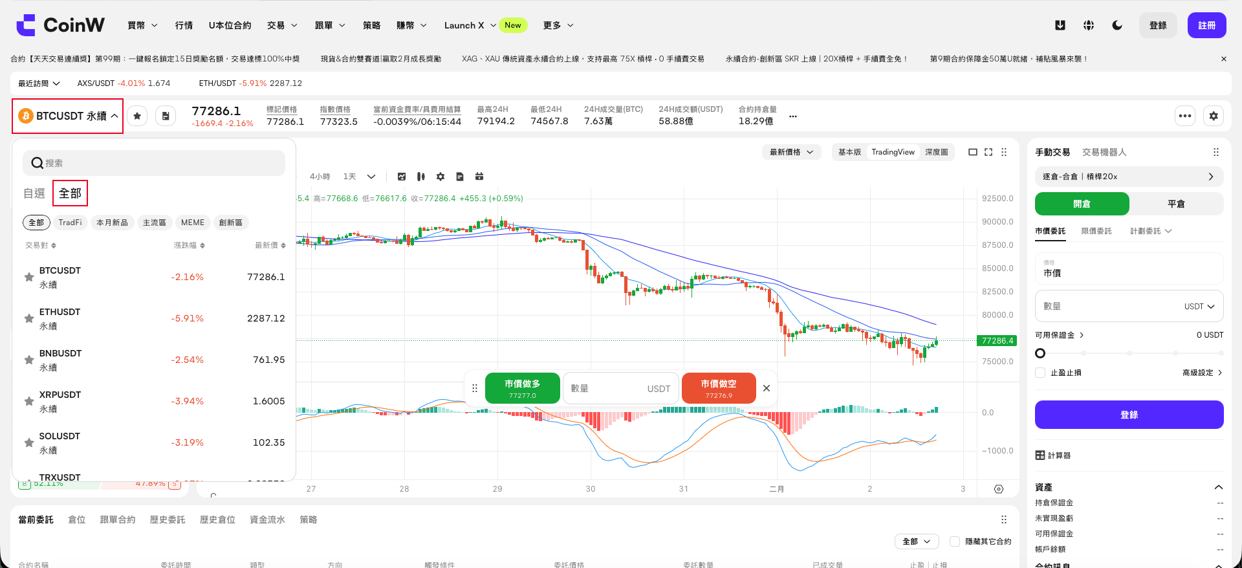Viewport: 1242px width, 568px height.
Task: Sort pairs by 漲跌幅 column header
Action: point(189,245)
